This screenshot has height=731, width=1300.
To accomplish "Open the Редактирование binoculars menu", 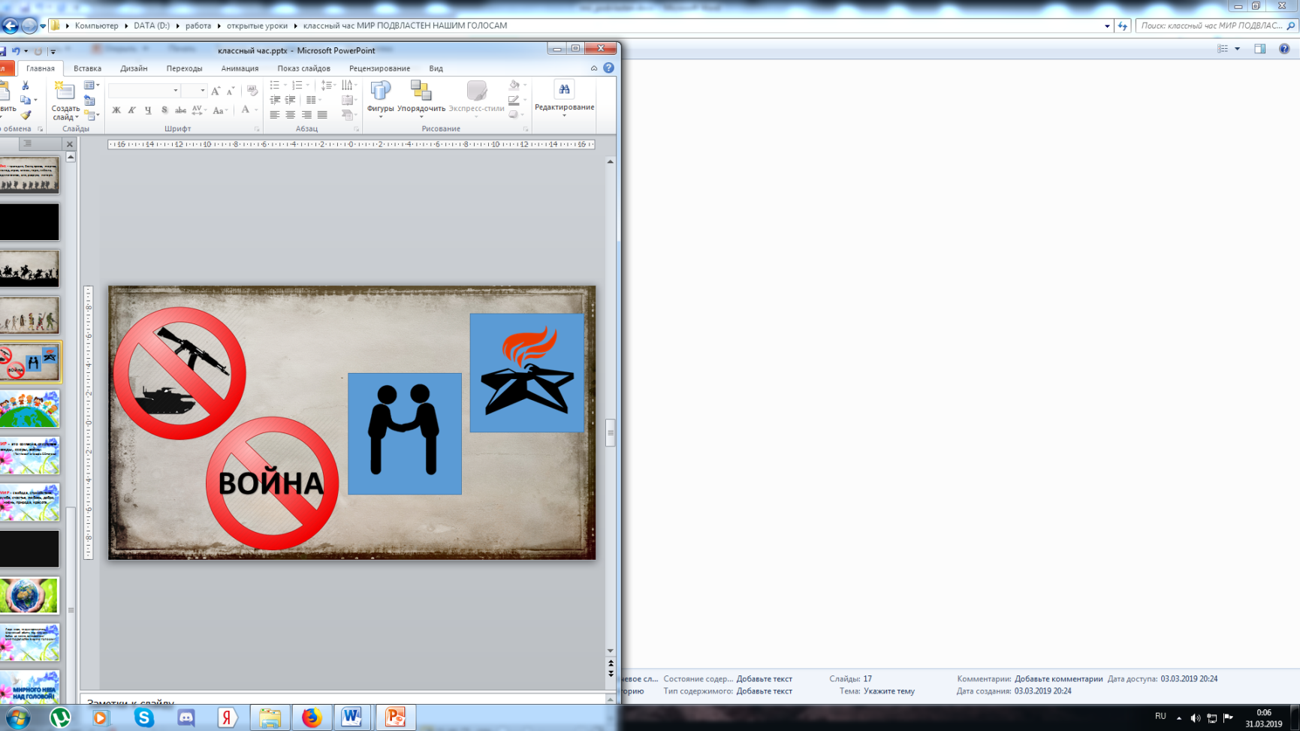I will point(564,98).
